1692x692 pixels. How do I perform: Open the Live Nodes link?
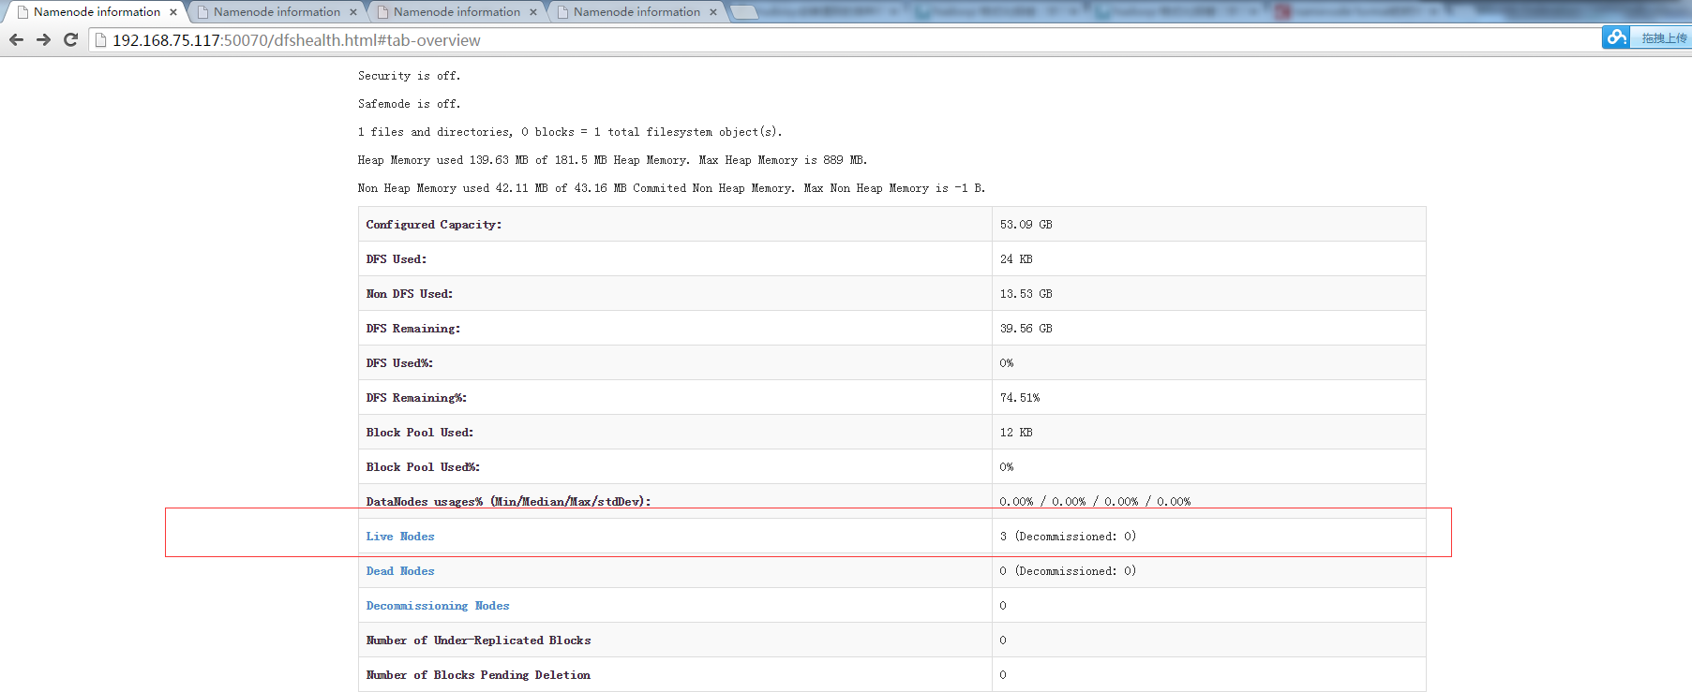click(x=400, y=537)
